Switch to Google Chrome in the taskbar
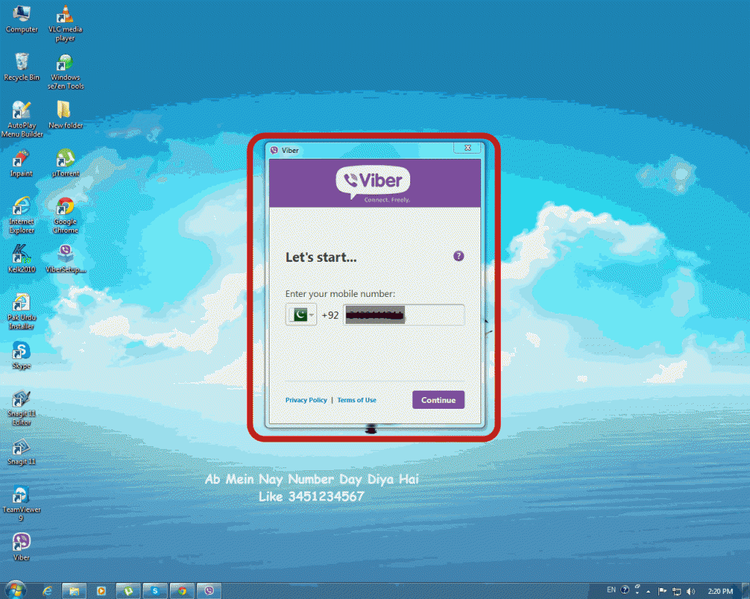The image size is (750, 599). click(x=182, y=591)
